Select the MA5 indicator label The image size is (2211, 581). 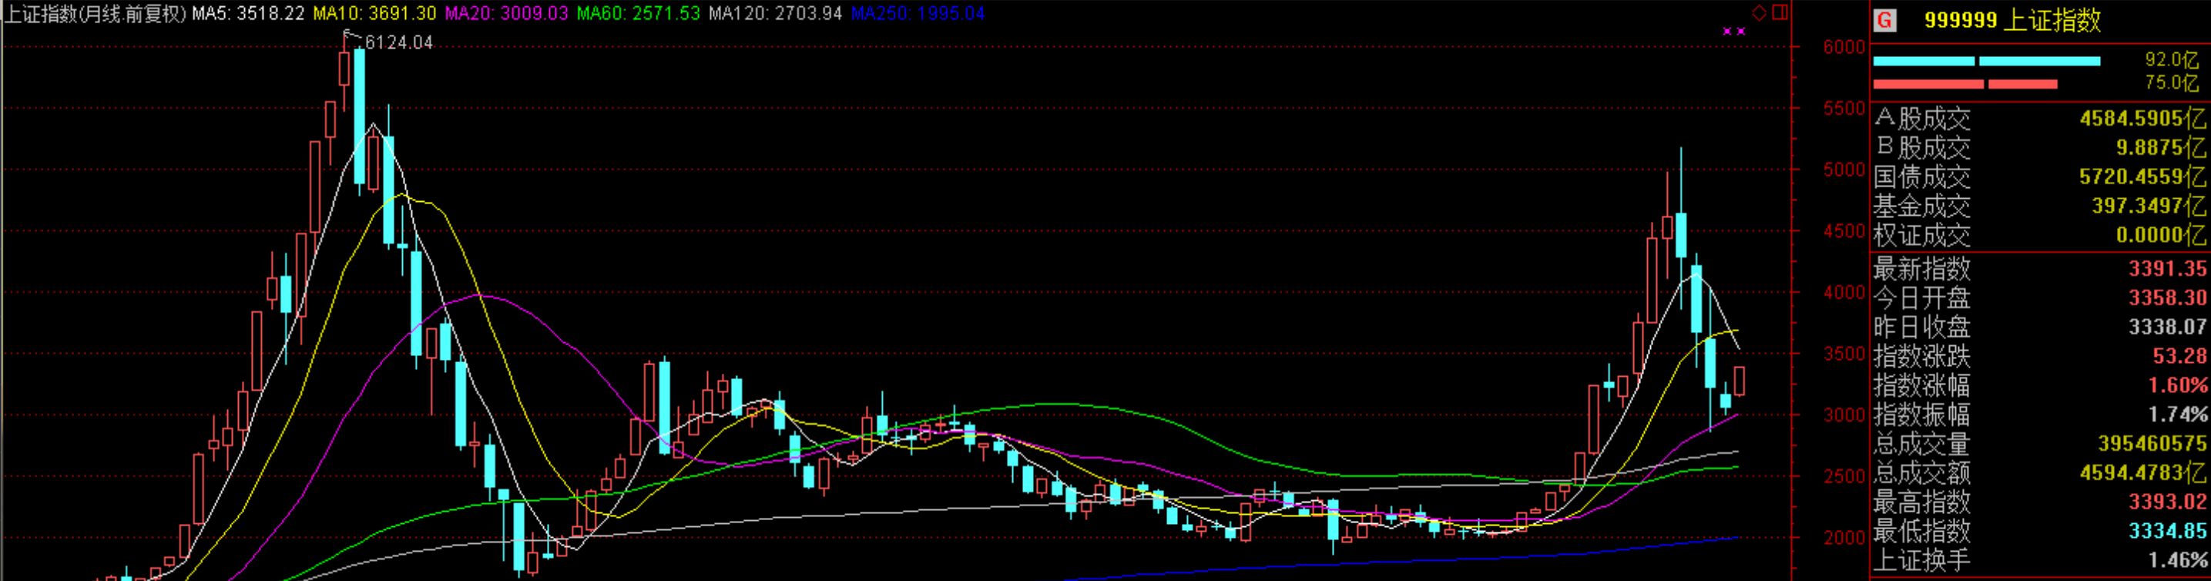(248, 14)
